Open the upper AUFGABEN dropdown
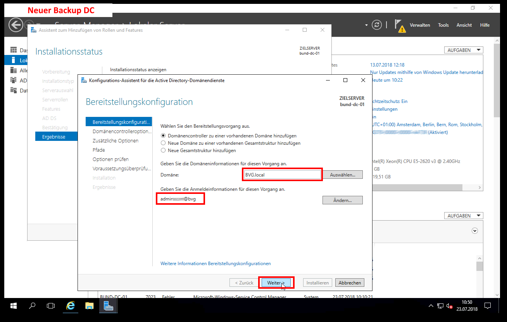The width and height of the screenshot is (507, 322). tap(464, 50)
